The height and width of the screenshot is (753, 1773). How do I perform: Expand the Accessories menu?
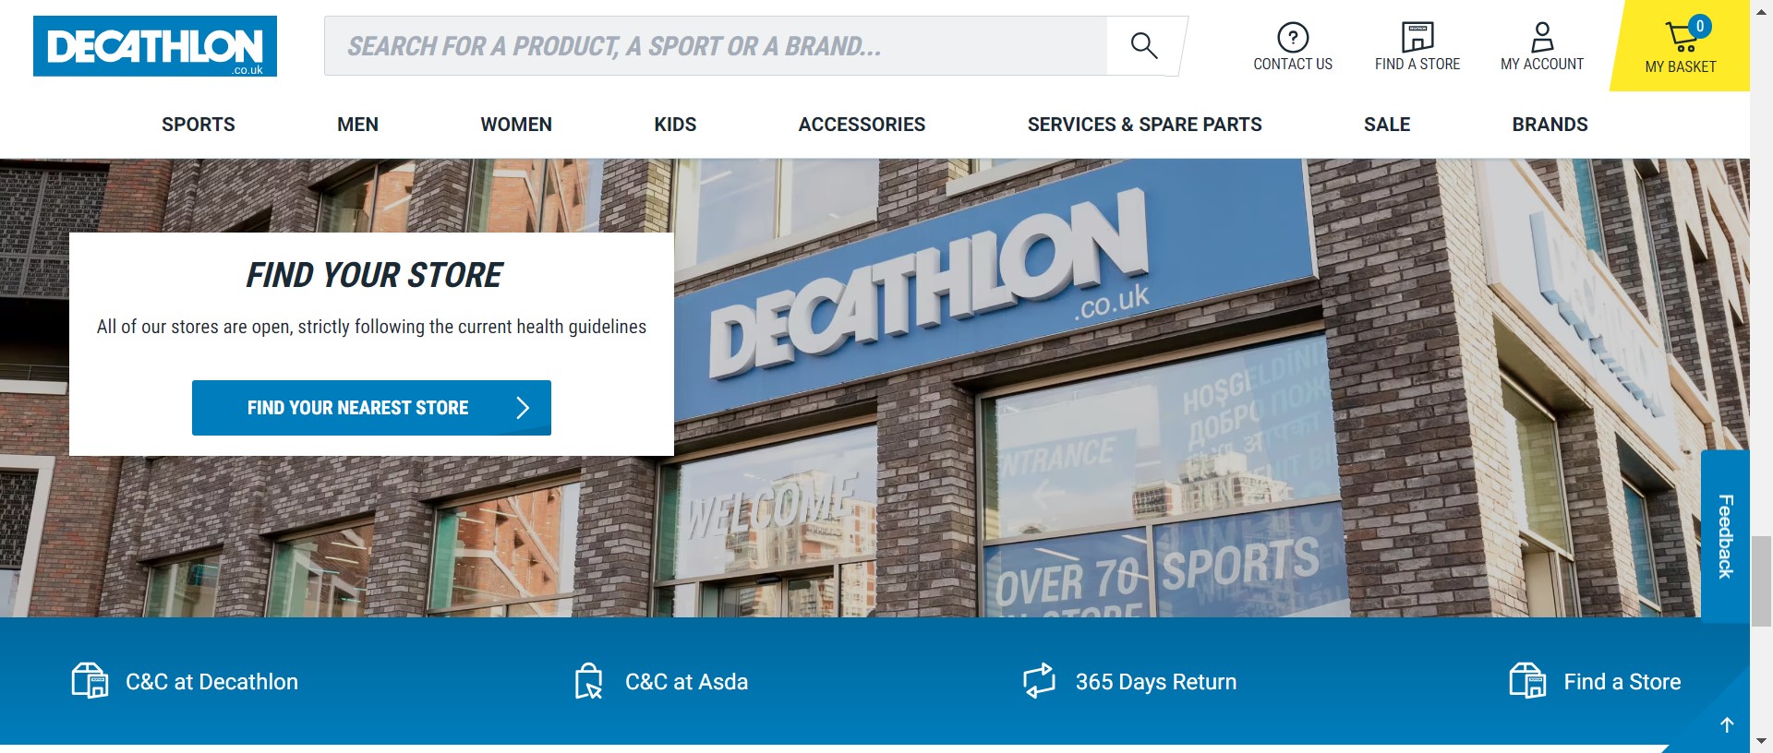(862, 125)
